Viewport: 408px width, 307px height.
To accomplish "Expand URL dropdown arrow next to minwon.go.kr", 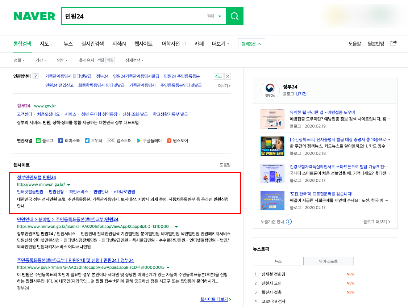I will (69, 185).
